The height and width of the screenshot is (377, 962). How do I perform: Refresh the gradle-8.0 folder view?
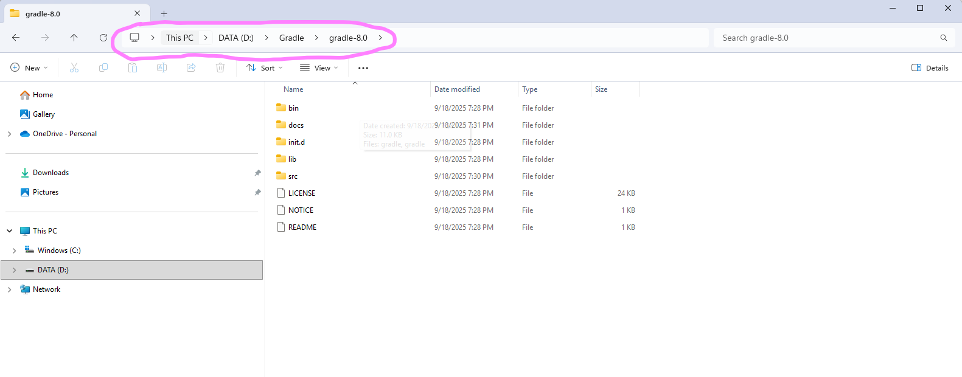[103, 38]
